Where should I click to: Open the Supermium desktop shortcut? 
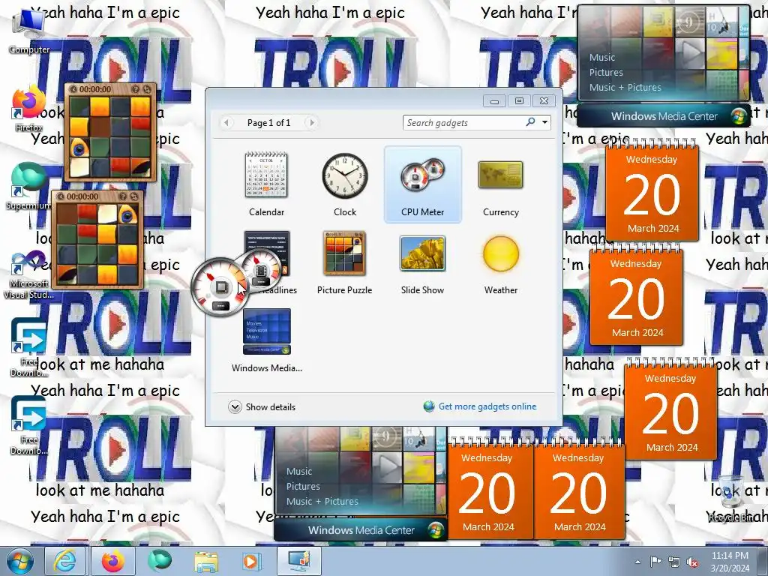[28, 187]
